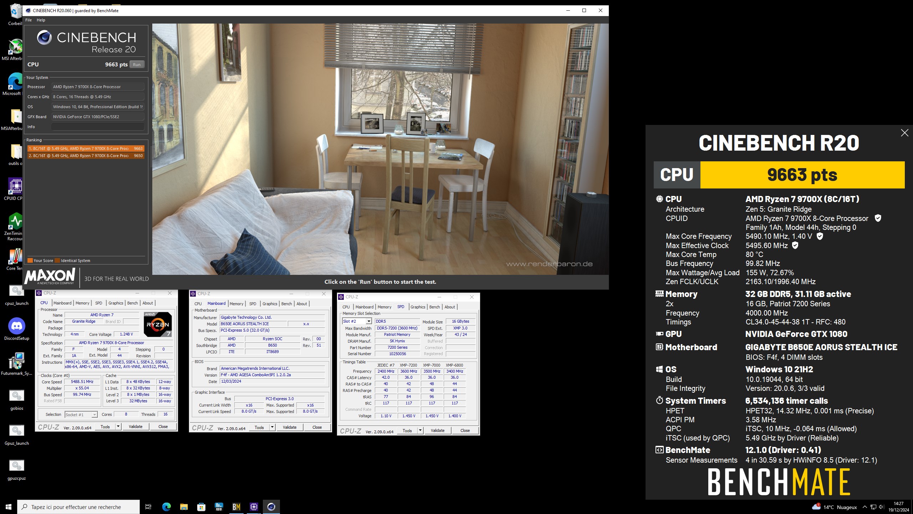Switch to CPU tab in the Mainboard CPU-Z window
913x514 pixels.
pos(198,304)
